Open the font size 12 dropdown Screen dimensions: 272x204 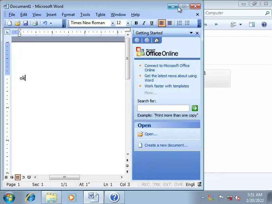128,23
